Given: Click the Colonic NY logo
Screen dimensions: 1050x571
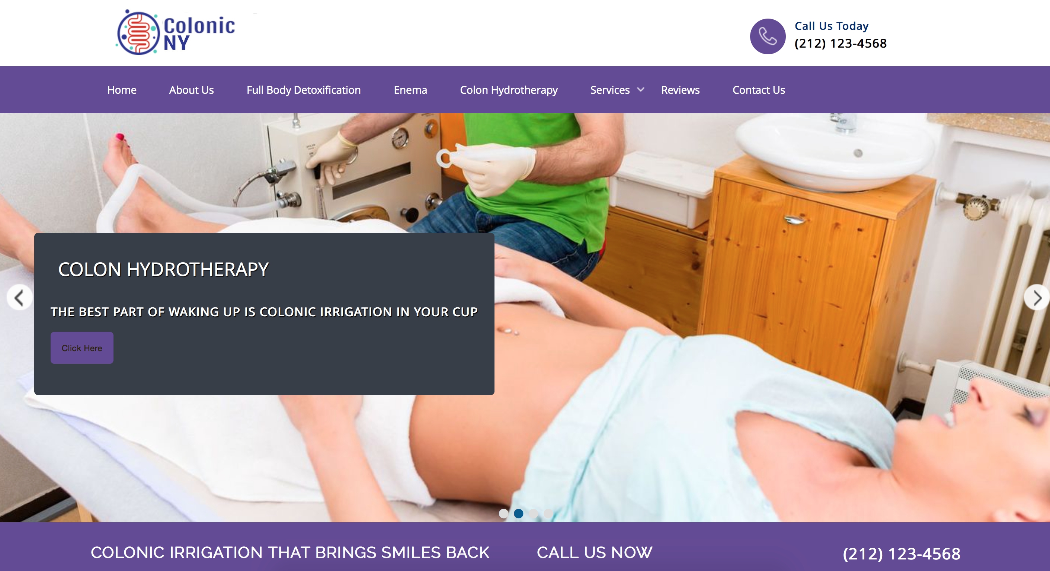Looking at the screenshot, I should click(176, 33).
